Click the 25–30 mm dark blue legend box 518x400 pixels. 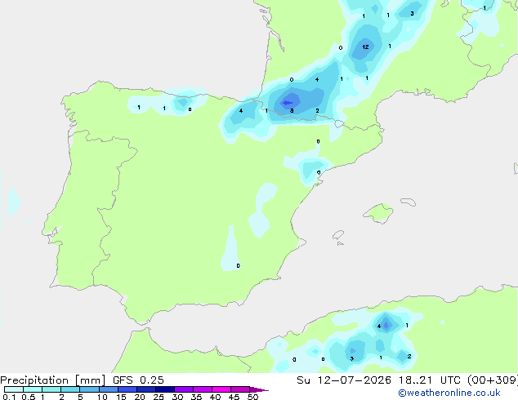(165, 389)
